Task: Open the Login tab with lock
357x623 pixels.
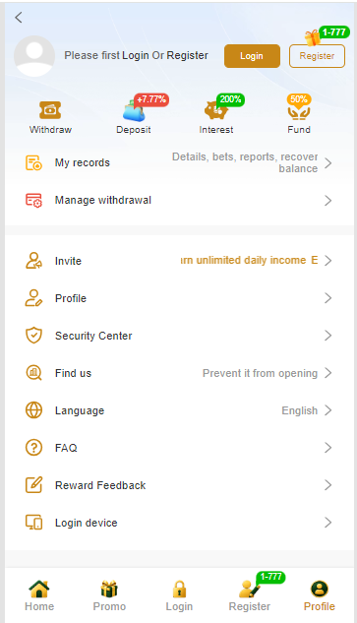Action: click(179, 595)
